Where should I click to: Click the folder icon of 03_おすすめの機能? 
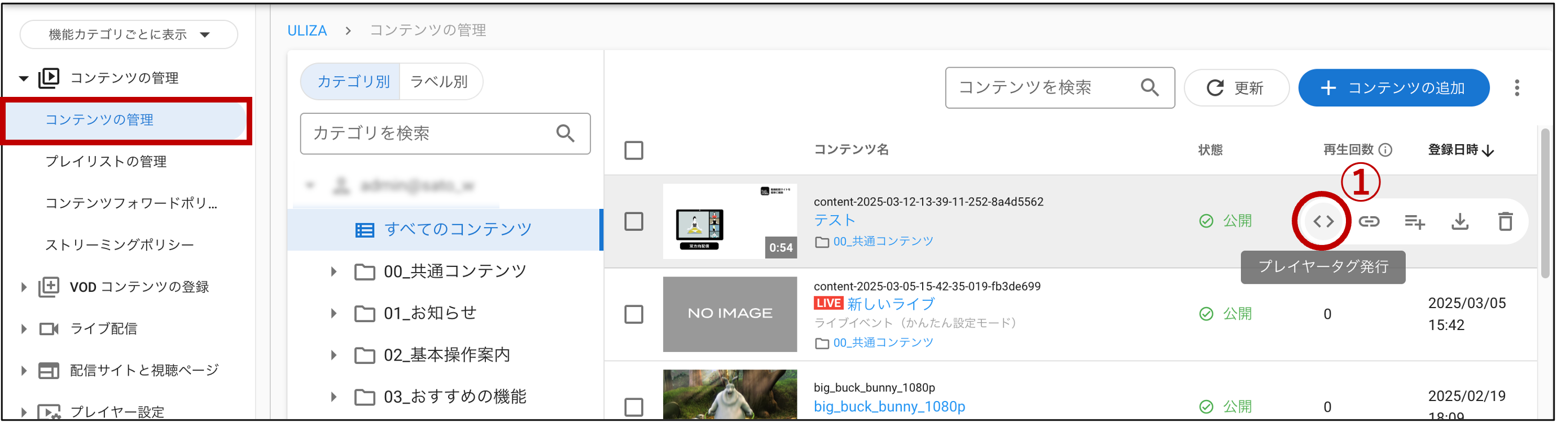click(365, 397)
